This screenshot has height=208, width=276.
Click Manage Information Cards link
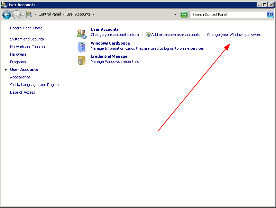tap(147, 48)
